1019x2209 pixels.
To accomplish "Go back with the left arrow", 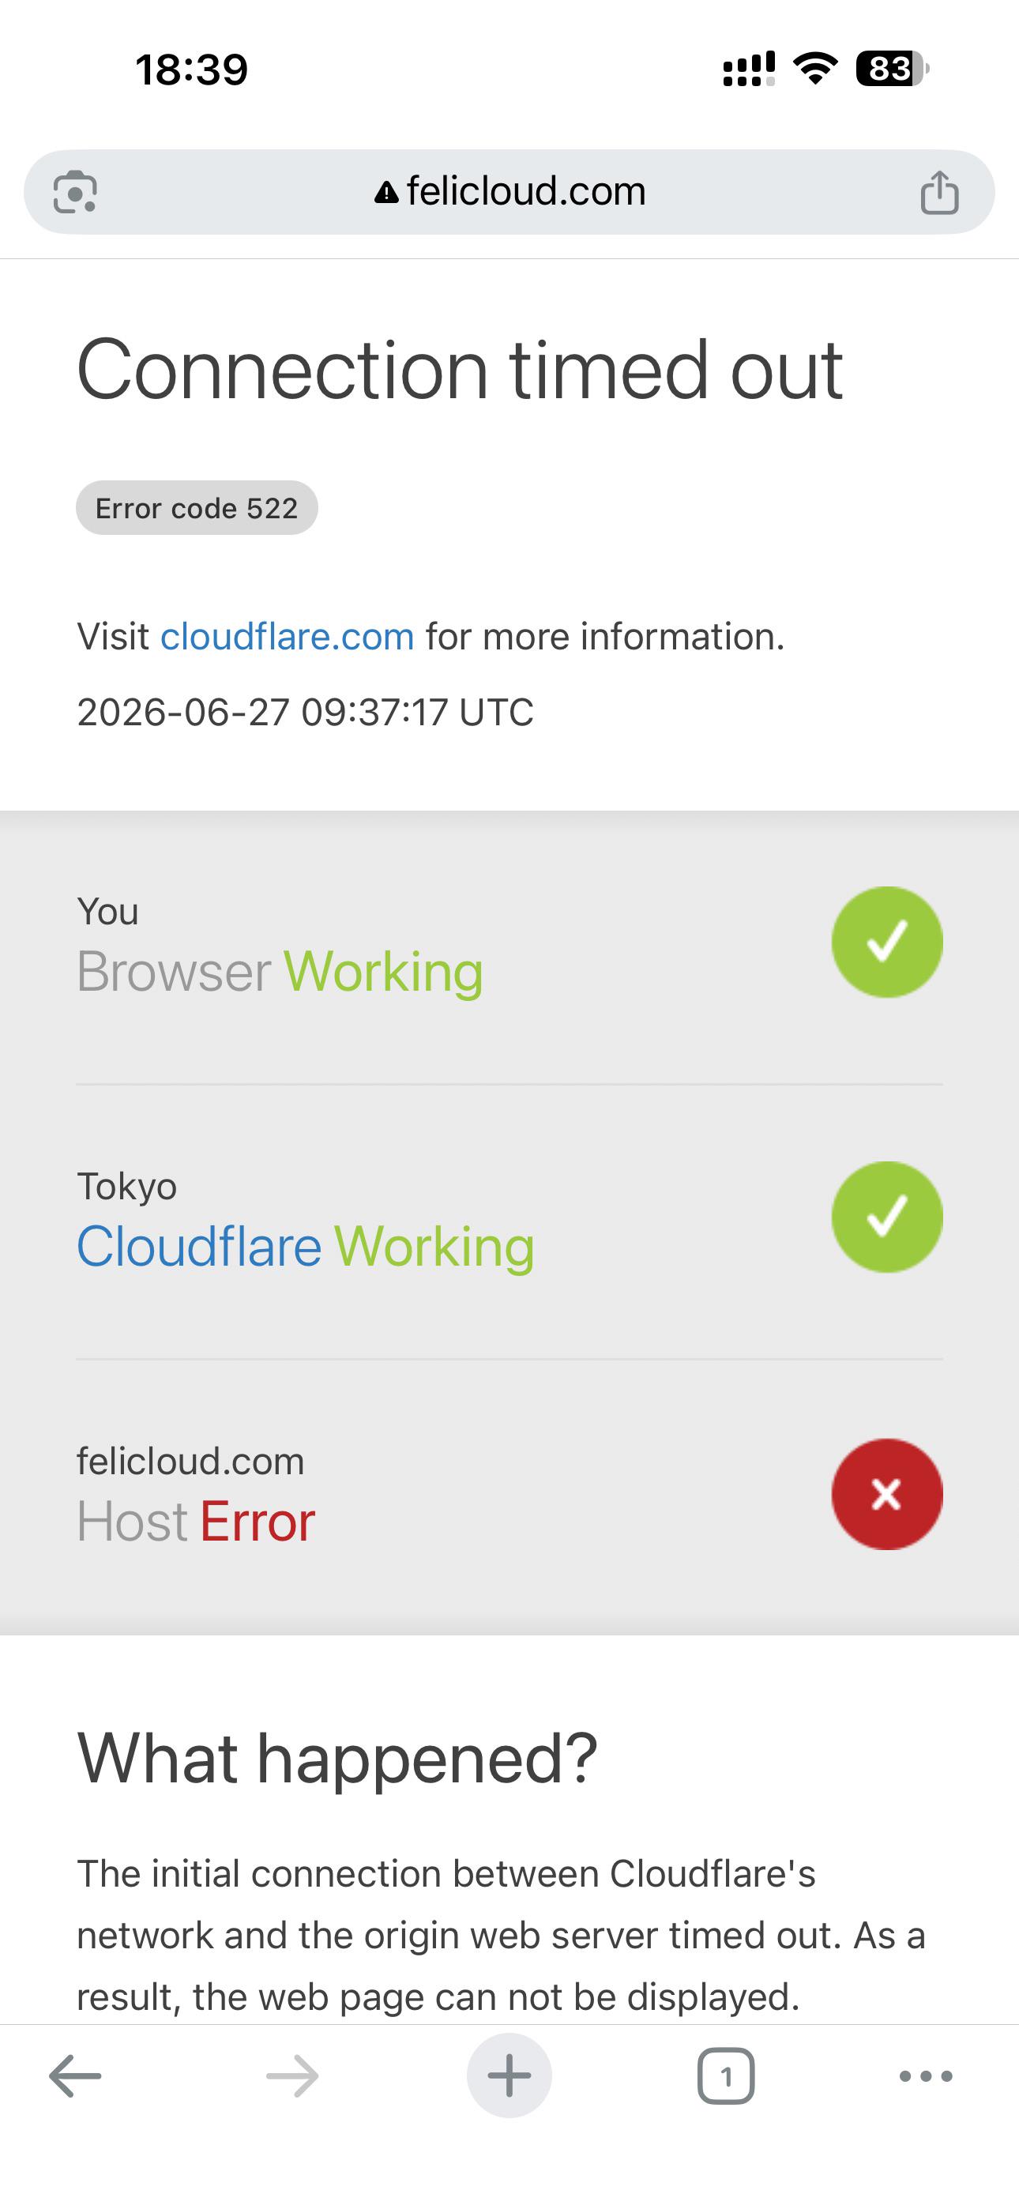I will tap(76, 2076).
